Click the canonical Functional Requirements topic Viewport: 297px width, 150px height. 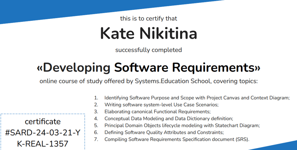pyautogui.click(x=157, y=111)
